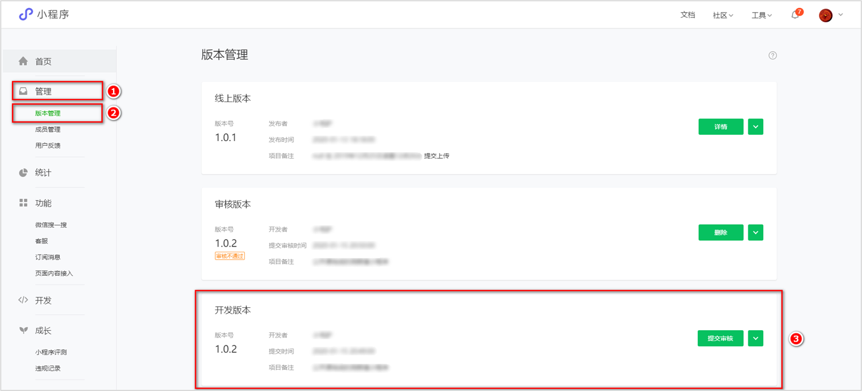The image size is (862, 391).
Task: Click the 开发 code brackets icon
Action: [x=23, y=300]
